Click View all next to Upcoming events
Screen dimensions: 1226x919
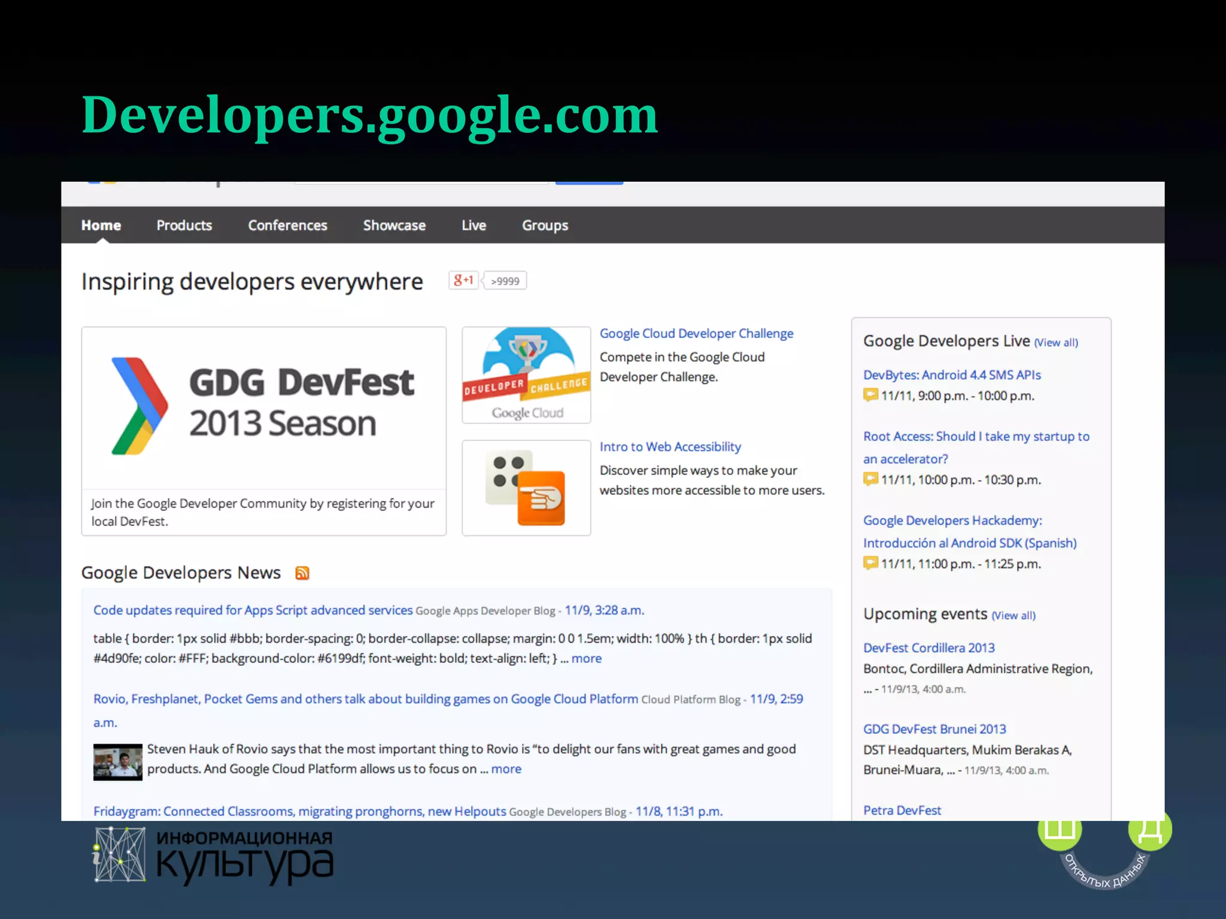1014,616
